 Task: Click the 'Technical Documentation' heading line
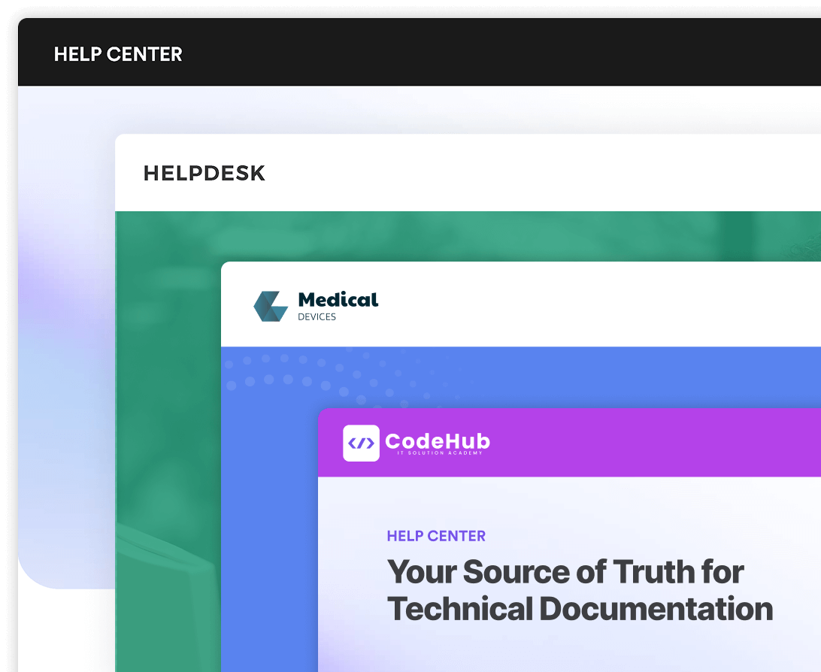pos(579,609)
